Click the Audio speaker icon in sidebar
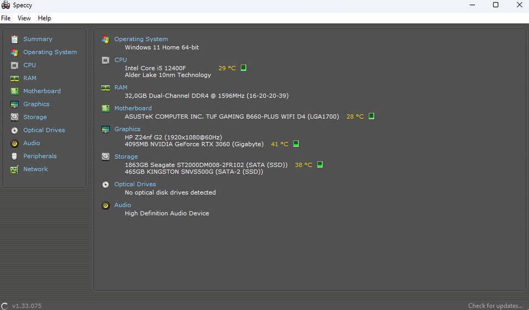 point(14,144)
